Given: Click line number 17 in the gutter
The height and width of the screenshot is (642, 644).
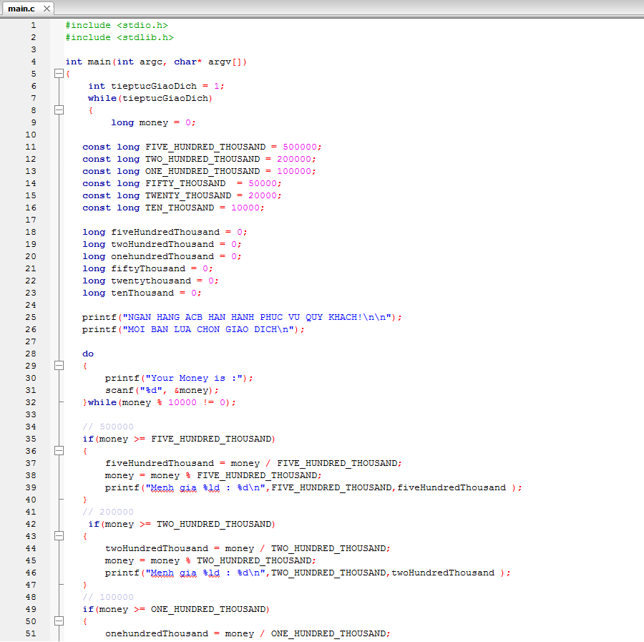Looking at the screenshot, I should point(31,220).
